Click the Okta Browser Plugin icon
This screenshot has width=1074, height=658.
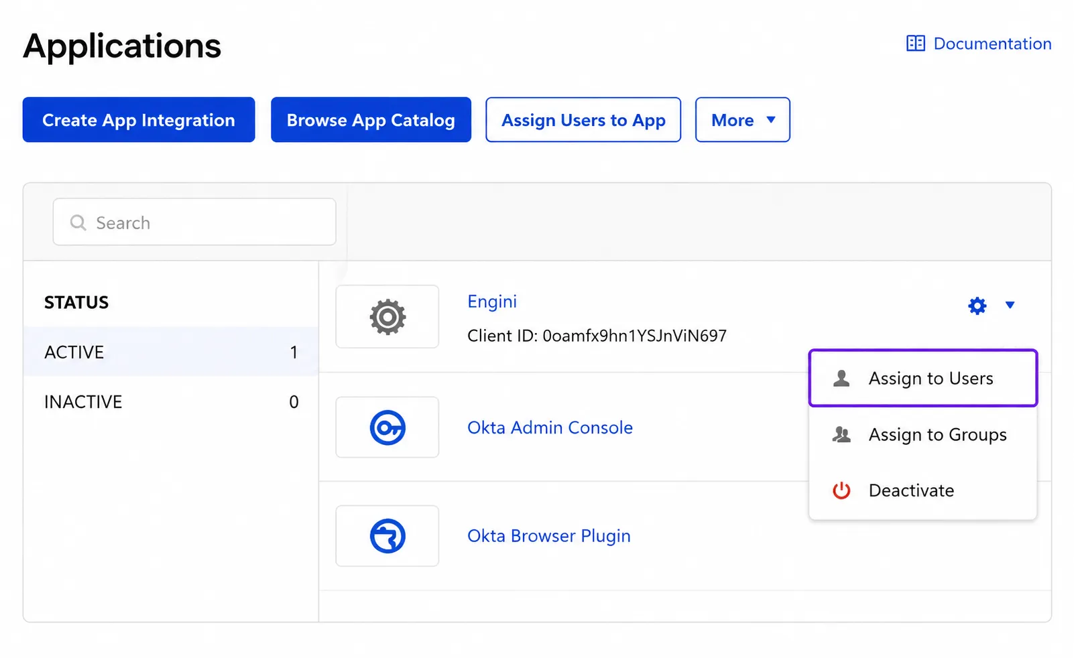387,536
